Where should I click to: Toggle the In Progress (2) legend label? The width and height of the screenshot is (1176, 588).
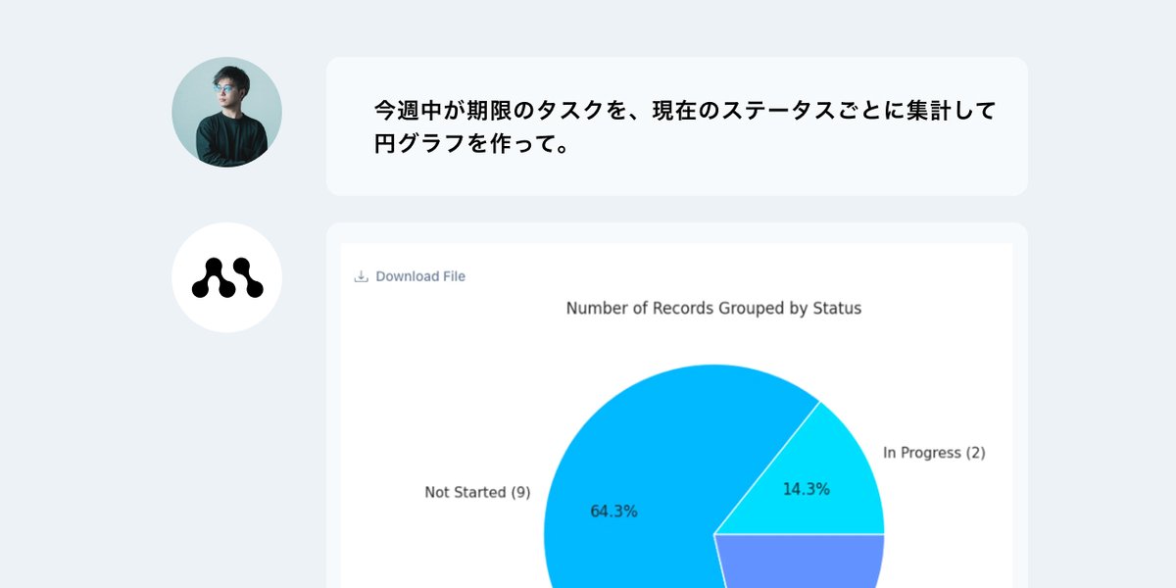pos(935,452)
